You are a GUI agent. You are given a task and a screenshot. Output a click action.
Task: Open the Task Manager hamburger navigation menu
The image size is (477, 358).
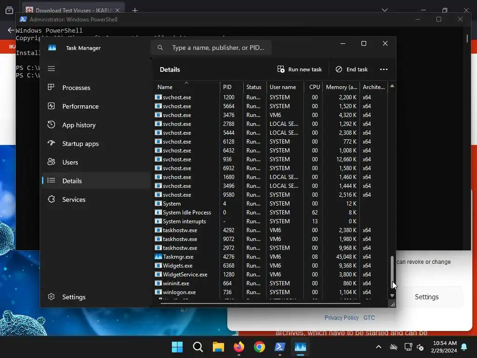51,69
